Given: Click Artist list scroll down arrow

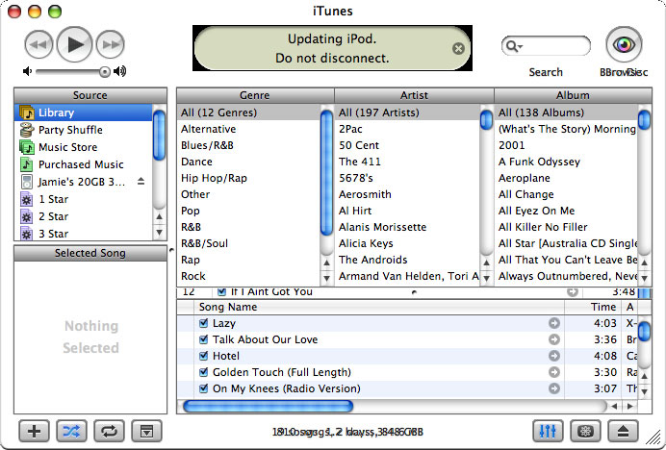Looking at the screenshot, I should (486, 279).
